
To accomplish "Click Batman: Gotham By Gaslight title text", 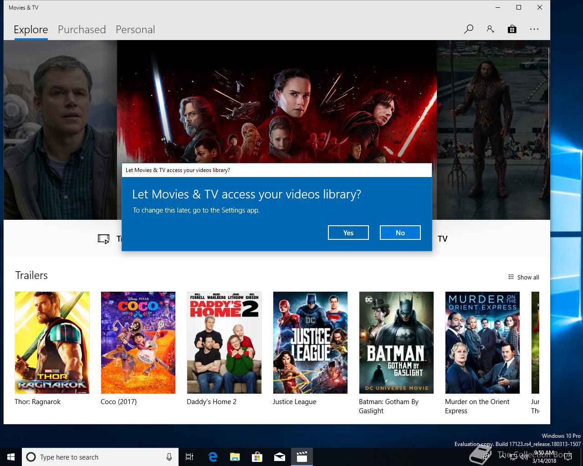I will point(389,406).
